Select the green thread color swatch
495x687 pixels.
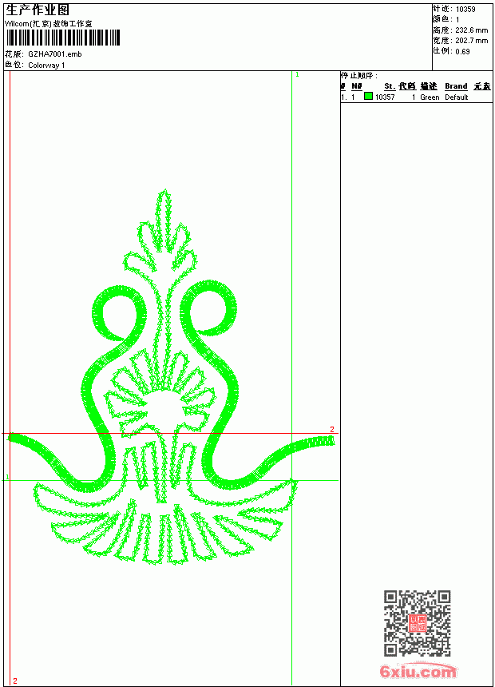[368, 97]
